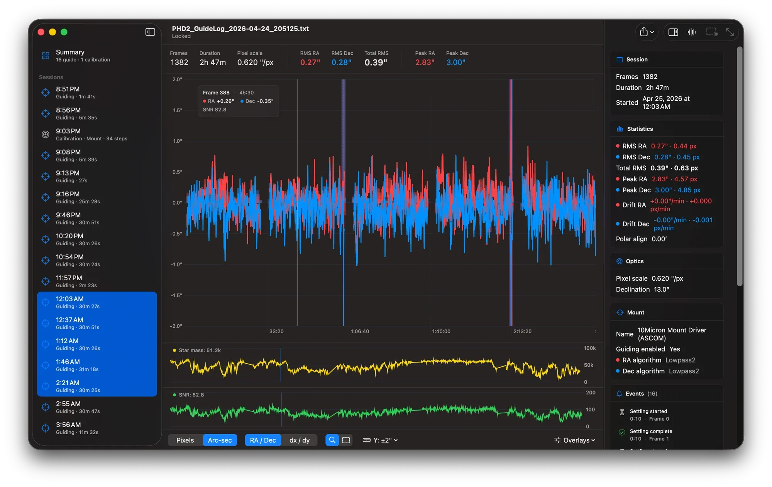Screen dimensions: 772x487
Task: Click the Session section header icon
Action: pos(620,59)
